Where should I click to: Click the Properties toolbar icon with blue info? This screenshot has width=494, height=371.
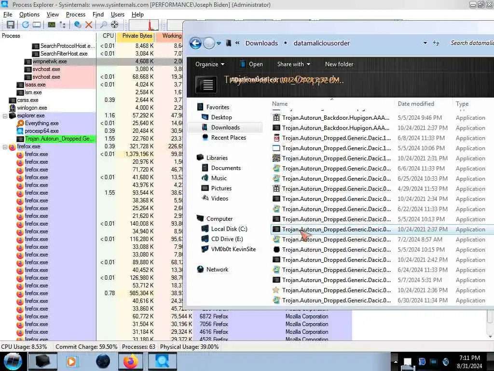pyautogui.click(x=78, y=25)
